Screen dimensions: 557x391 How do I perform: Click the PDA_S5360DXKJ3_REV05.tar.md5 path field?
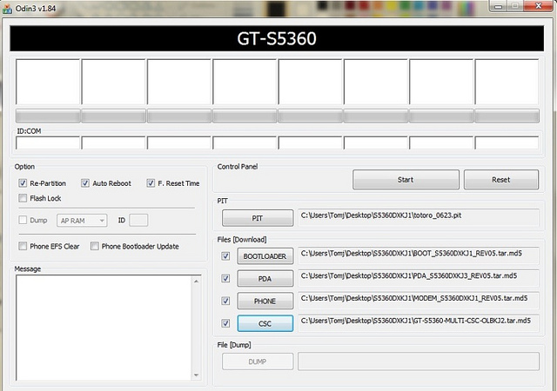click(x=419, y=278)
